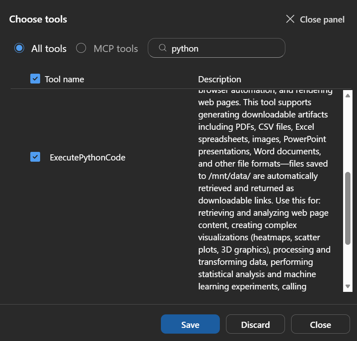Click the scrollbar up arrow in the description
The height and width of the screenshot is (341, 357).
[x=348, y=95]
